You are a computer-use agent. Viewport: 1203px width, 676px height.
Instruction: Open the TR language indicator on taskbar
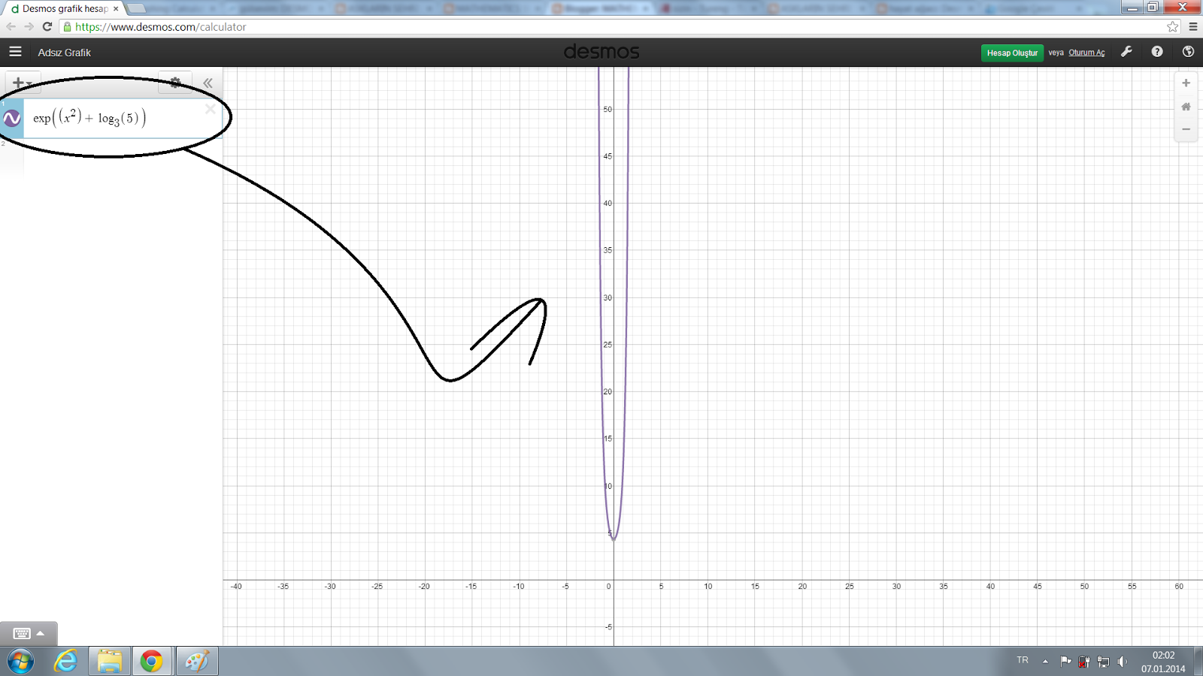(1023, 660)
